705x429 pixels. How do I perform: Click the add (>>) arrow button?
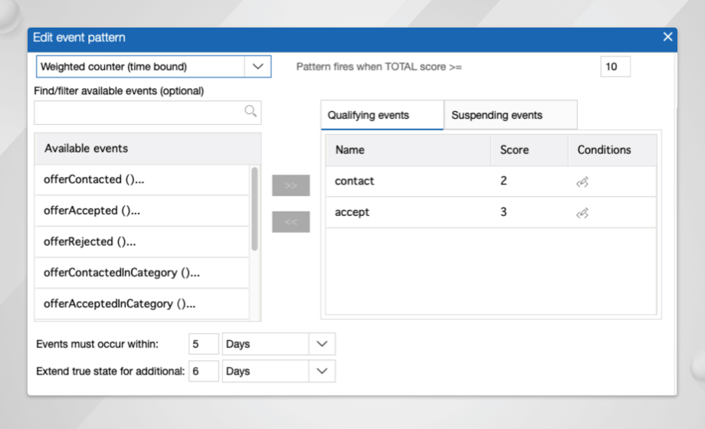click(x=290, y=185)
